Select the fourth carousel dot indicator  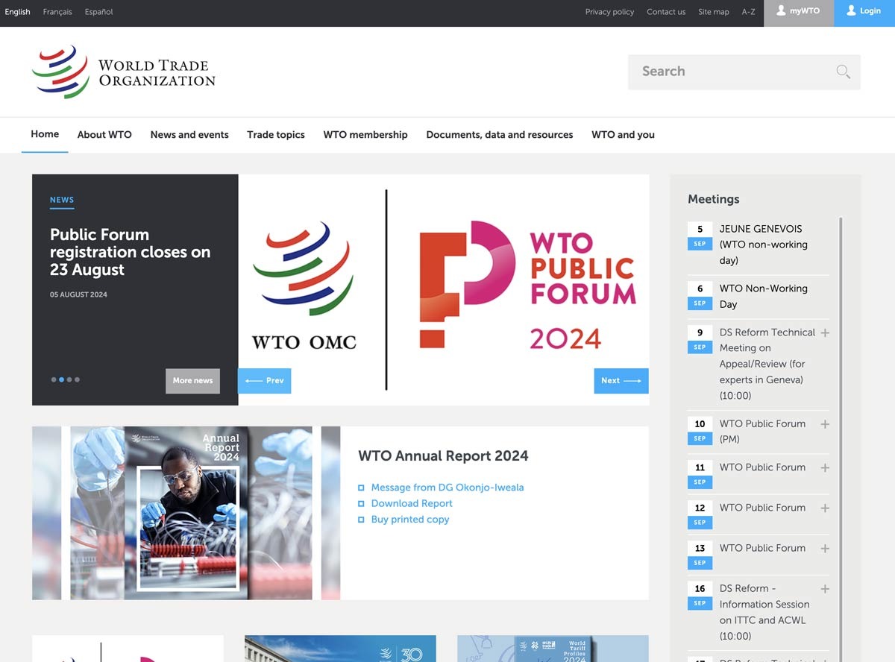point(77,379)
